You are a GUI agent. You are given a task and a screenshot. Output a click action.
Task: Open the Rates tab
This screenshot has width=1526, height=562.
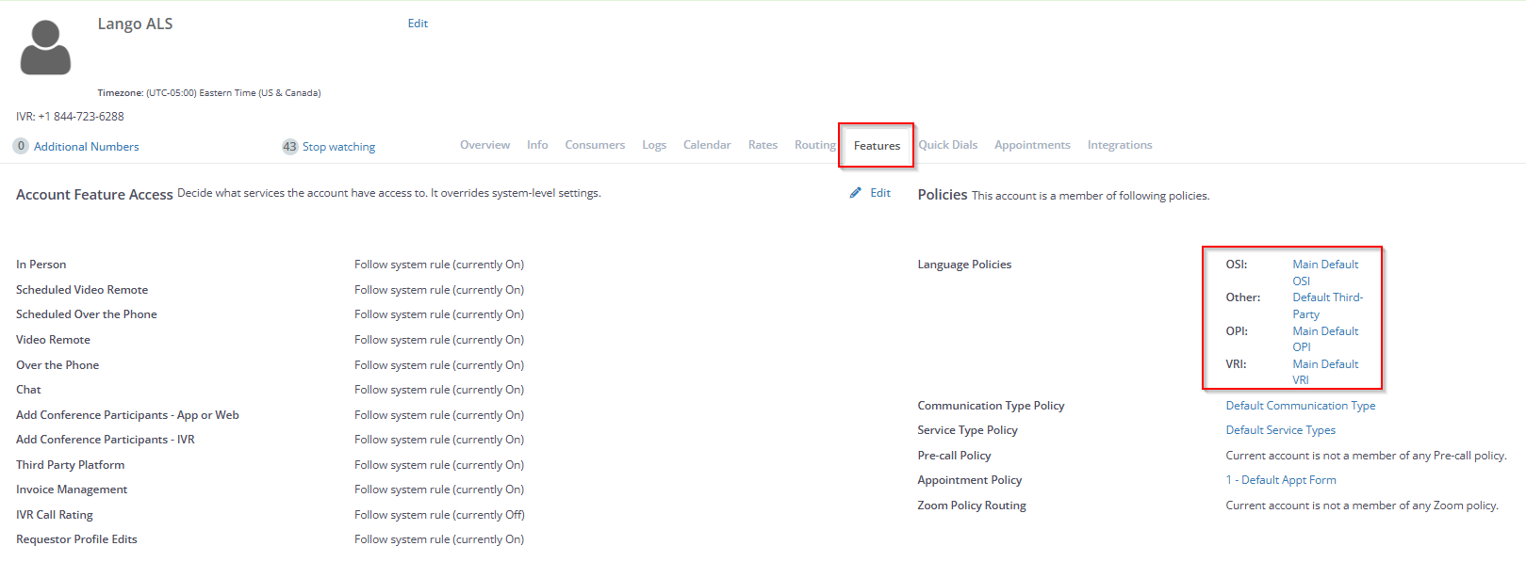763,145
